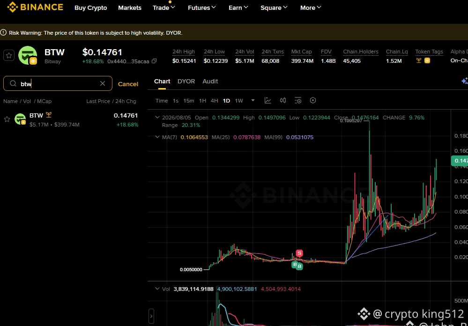The image size is (468, 326).
Task: Click the Mkt Cap label
Action: (301, 52)
